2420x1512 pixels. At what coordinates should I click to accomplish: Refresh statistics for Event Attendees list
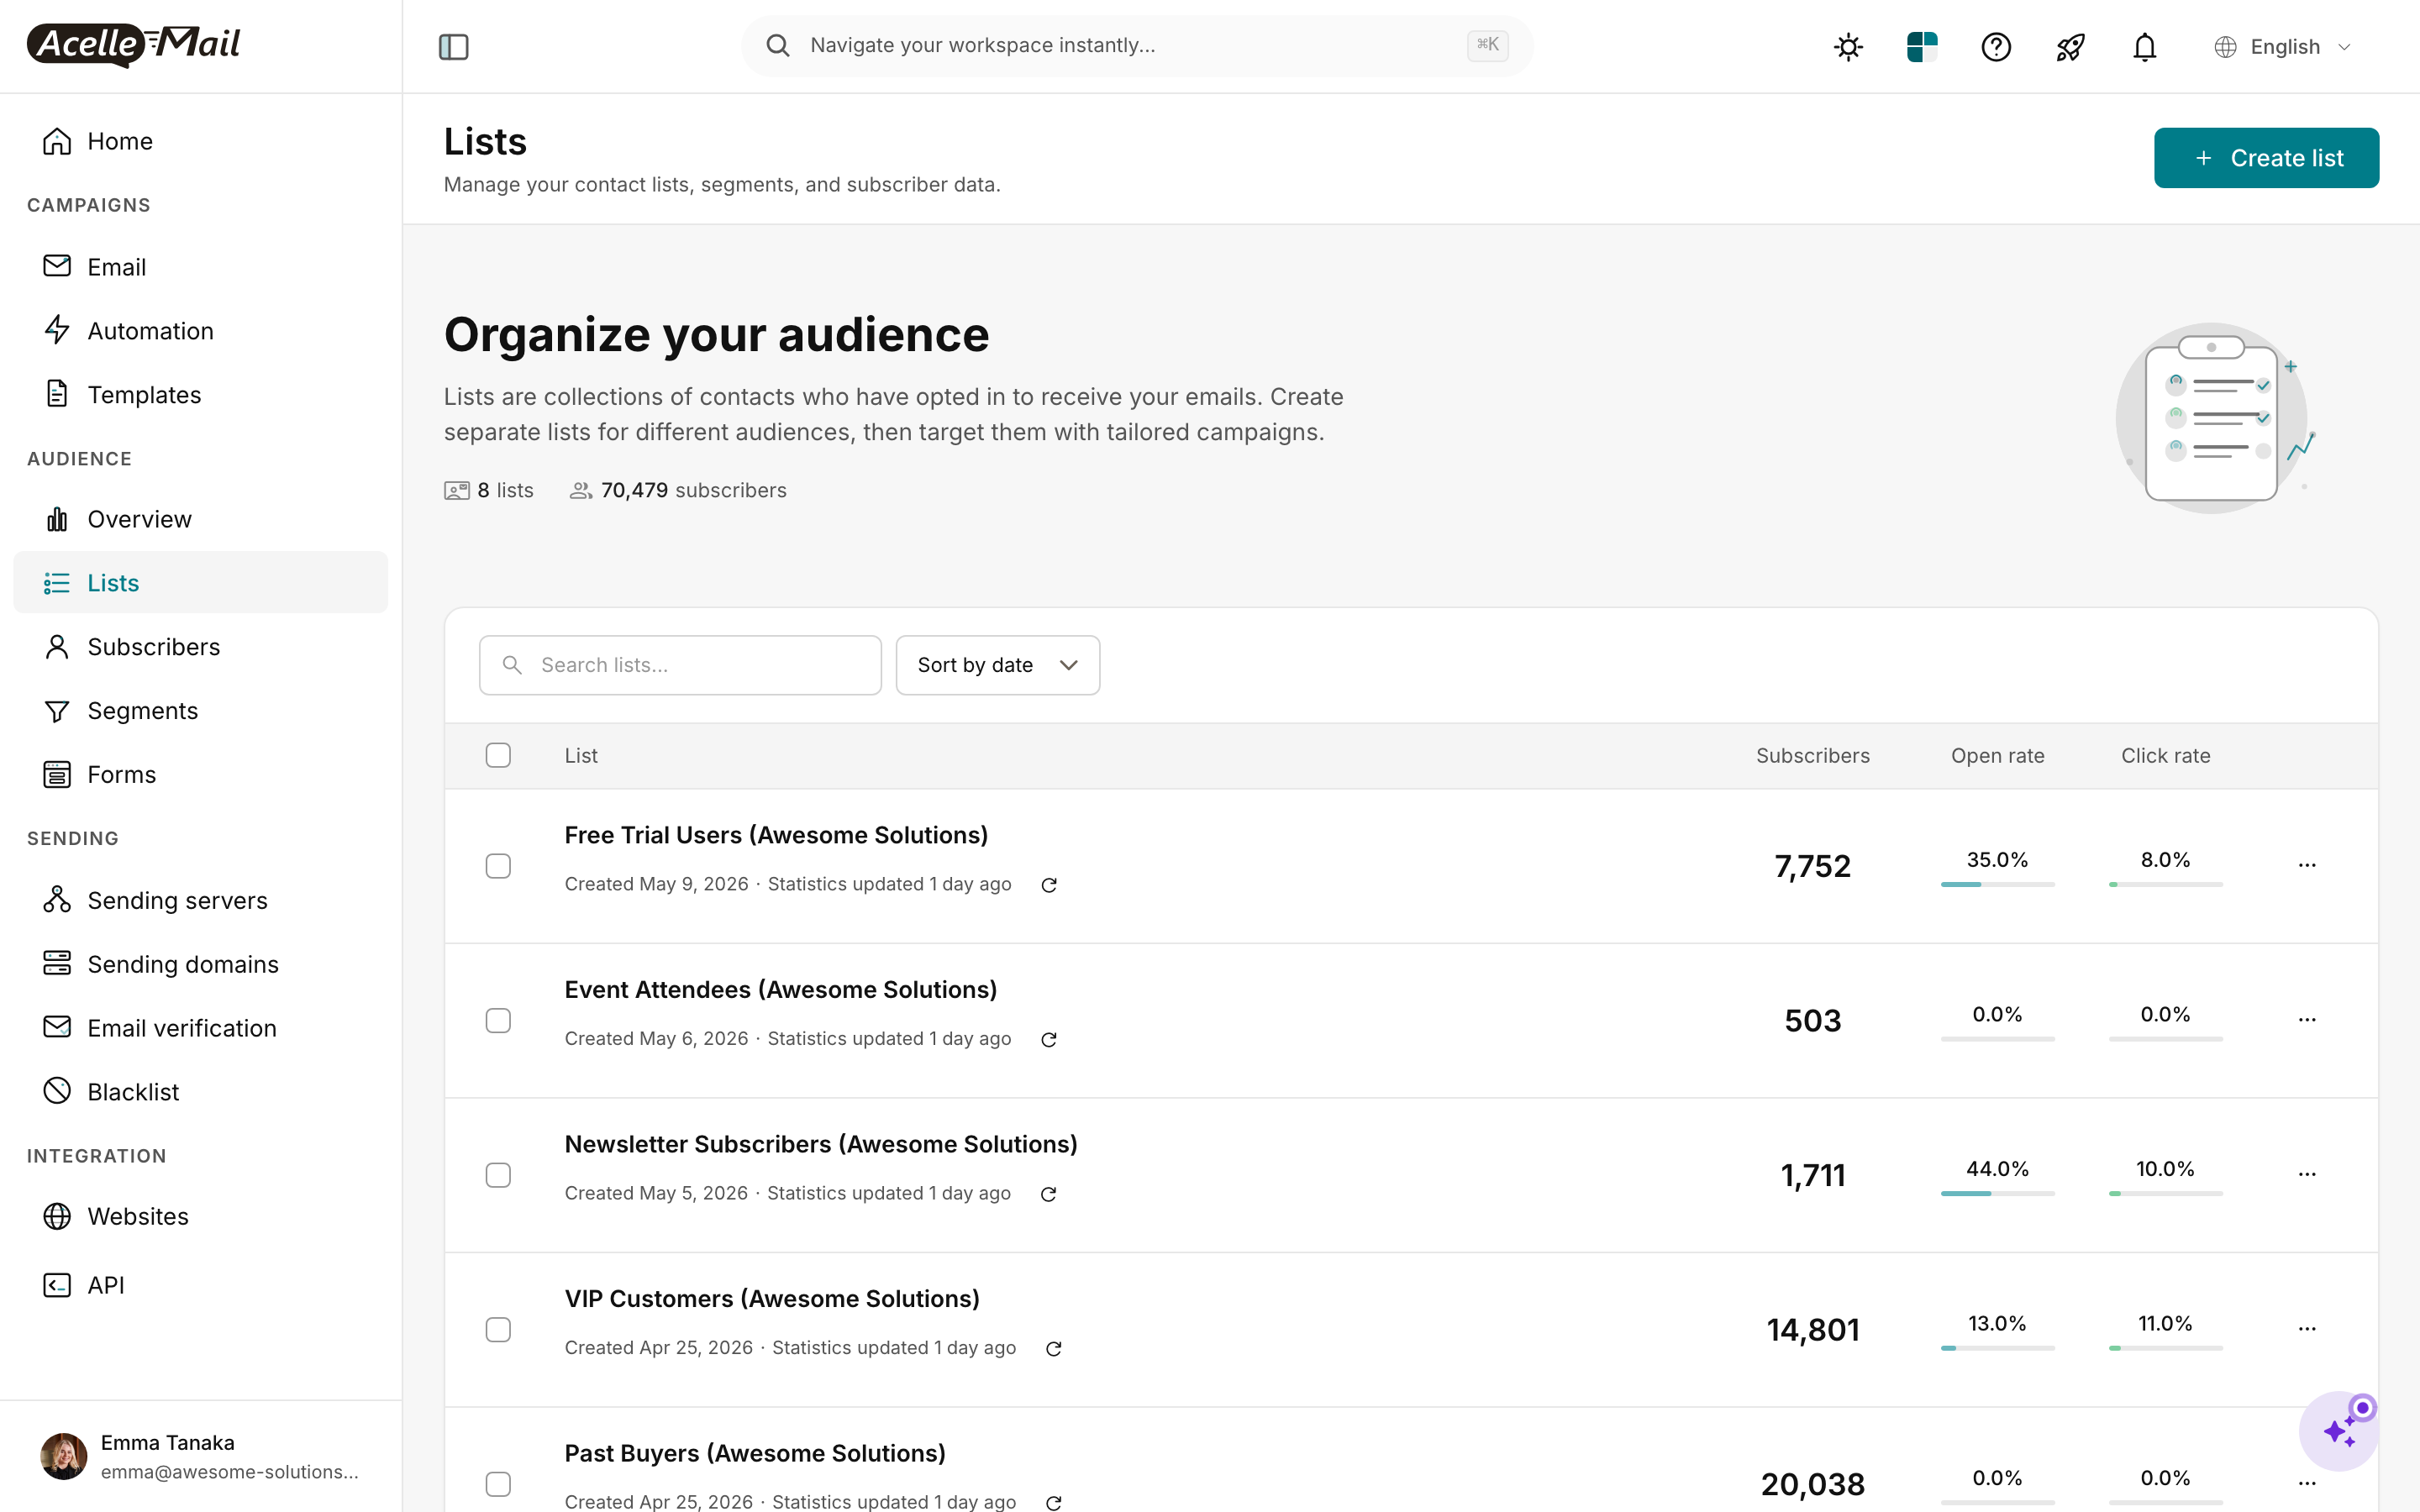click(1049, 1040)
